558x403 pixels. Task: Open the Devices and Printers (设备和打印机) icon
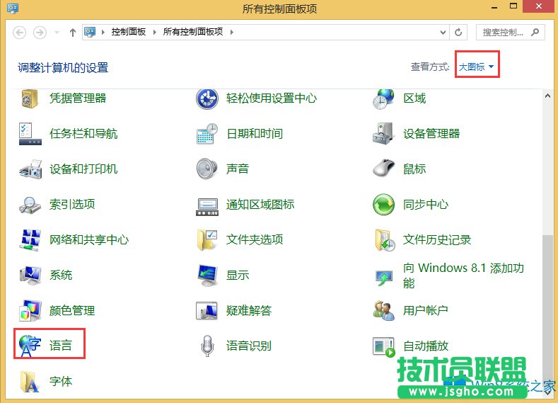point(30,169)
